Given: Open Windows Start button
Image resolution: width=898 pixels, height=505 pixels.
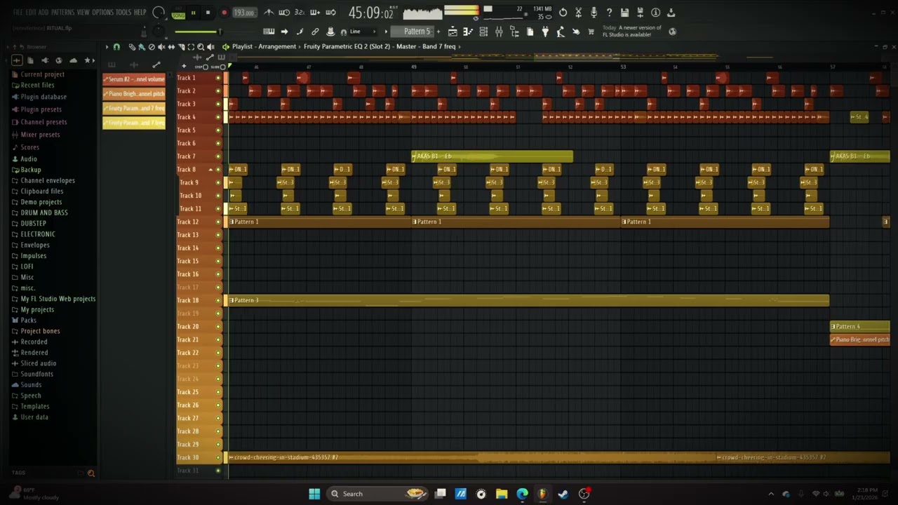Looking at the screenshot, I should point(314,494).
